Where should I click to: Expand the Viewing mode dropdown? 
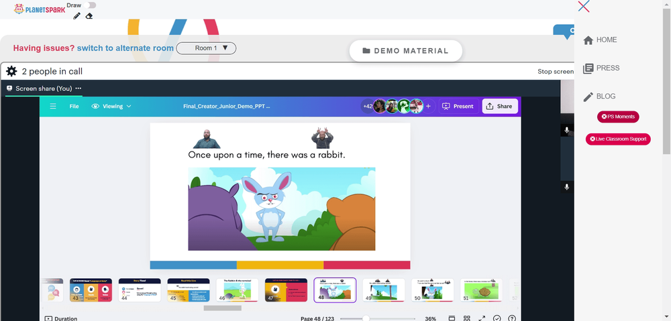111,107
